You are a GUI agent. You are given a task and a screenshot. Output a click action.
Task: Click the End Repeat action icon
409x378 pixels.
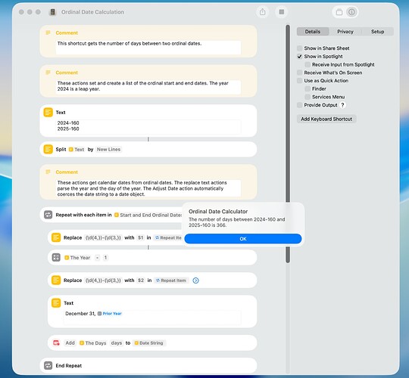(x=48, y=365)
